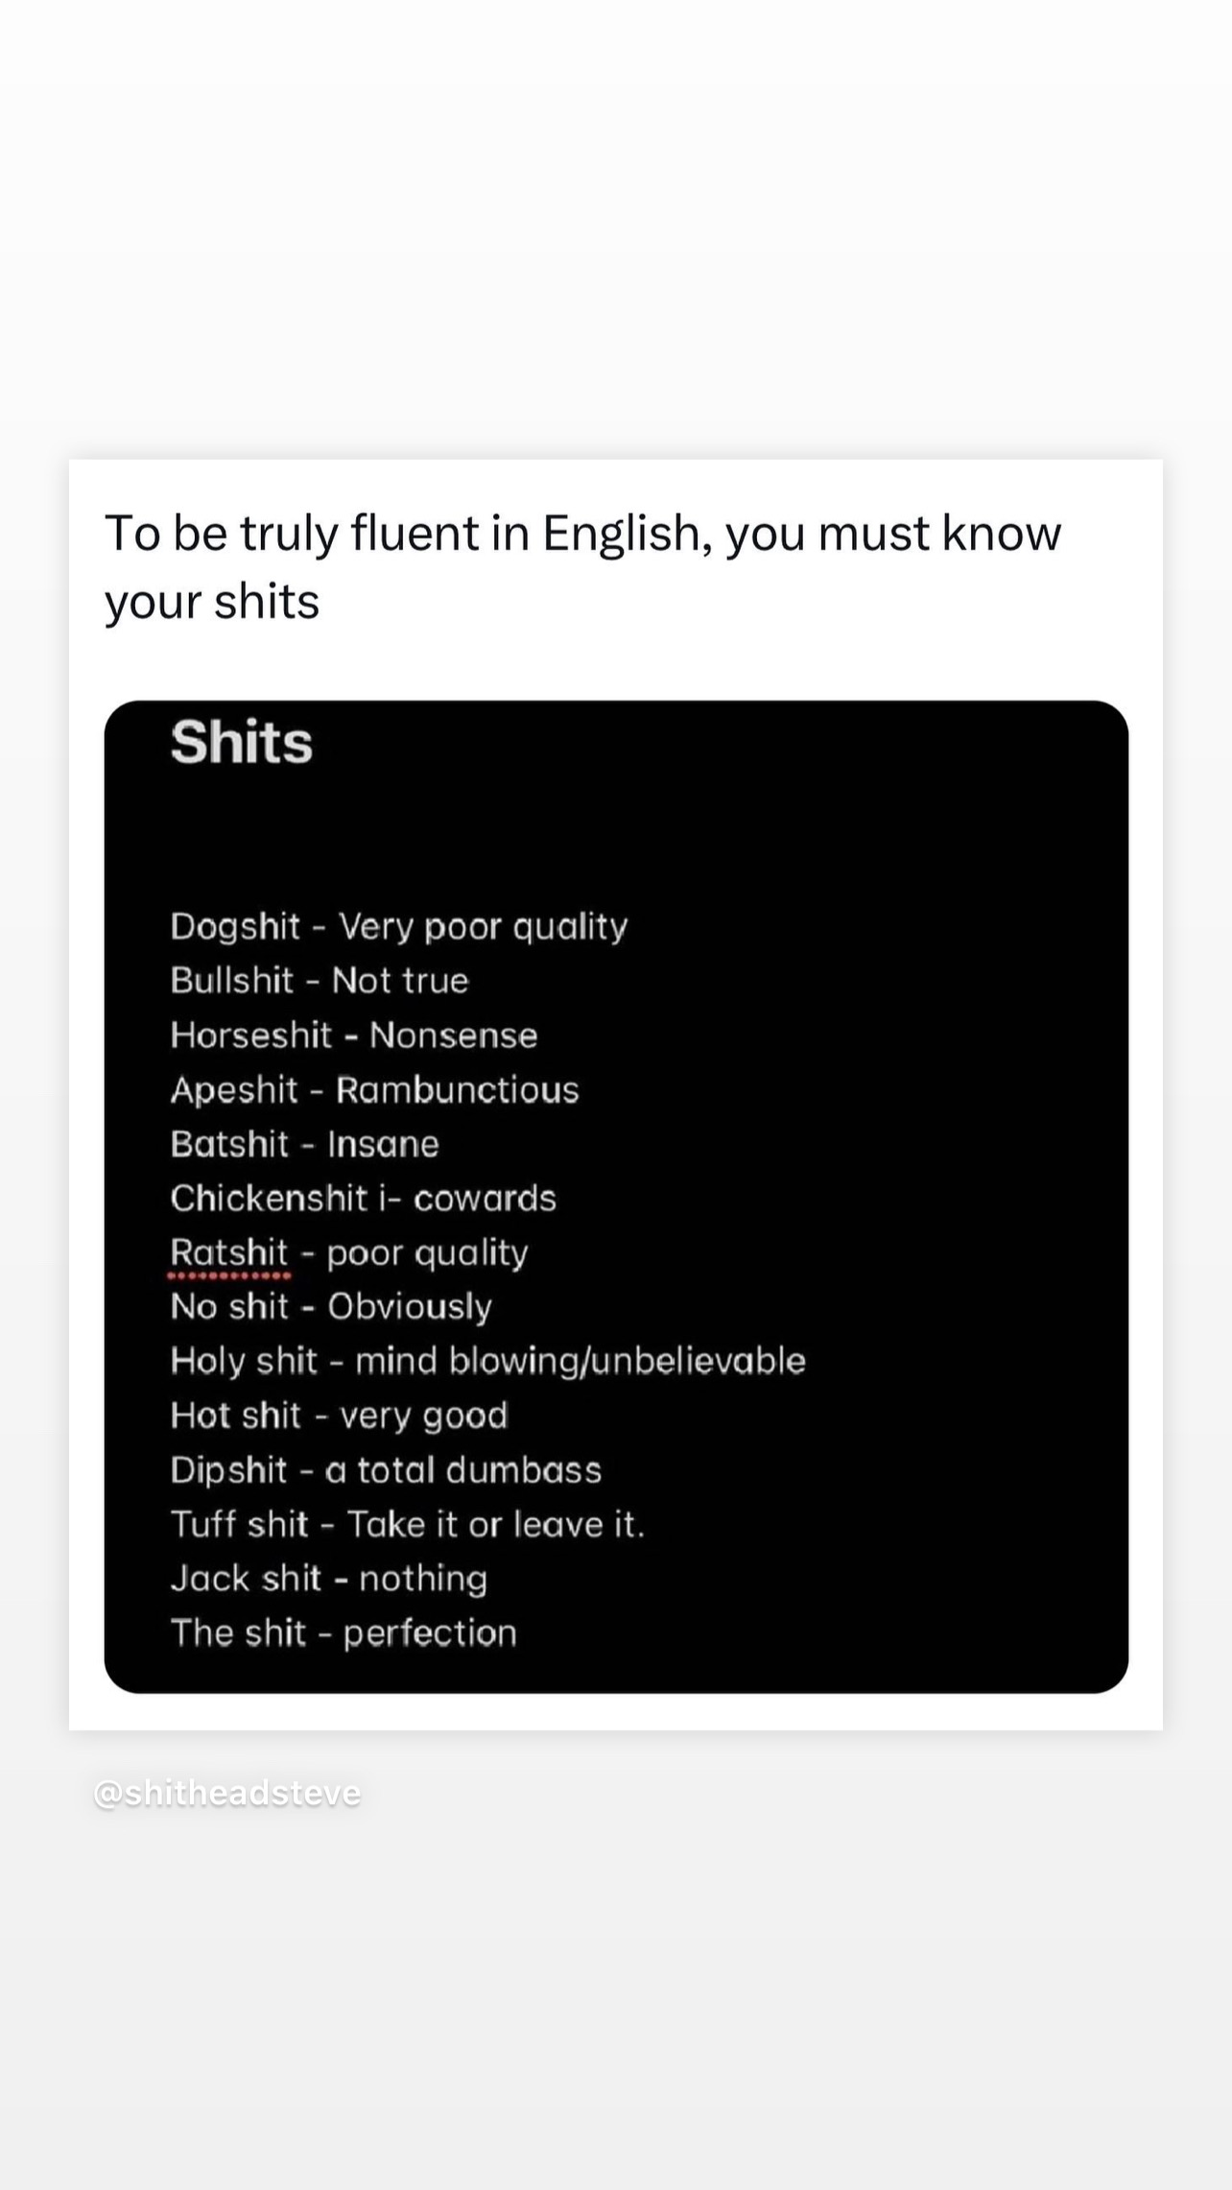The width and height of the screenshot is (1232, 2190).
Task: Open the black Shits list image
Action: [x=616, y=1197]
